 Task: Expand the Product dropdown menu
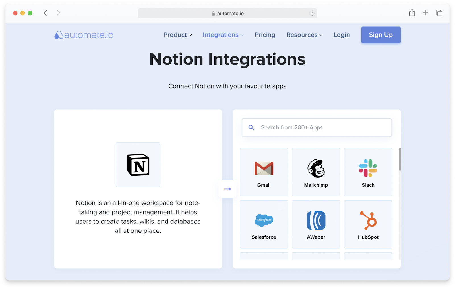[178, 35]
